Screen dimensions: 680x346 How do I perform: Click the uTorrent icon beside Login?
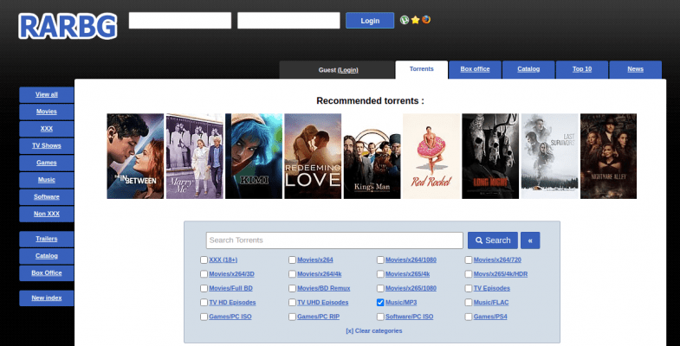[x=404, y=20]
